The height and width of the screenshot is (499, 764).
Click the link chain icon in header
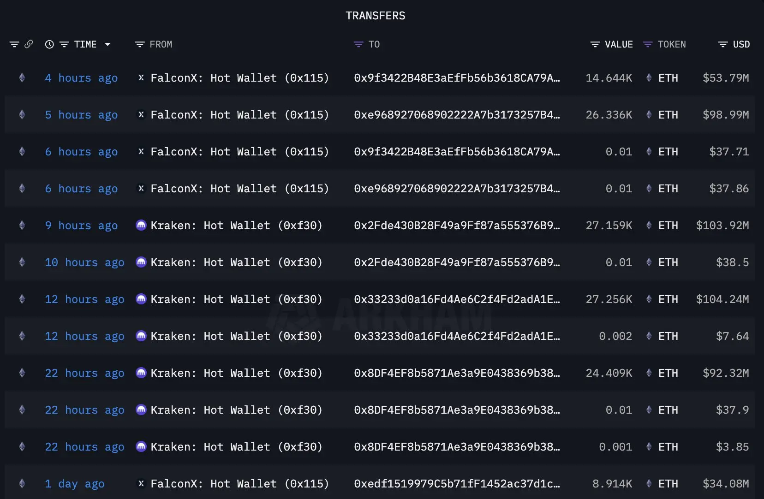[x=29, y=44]
